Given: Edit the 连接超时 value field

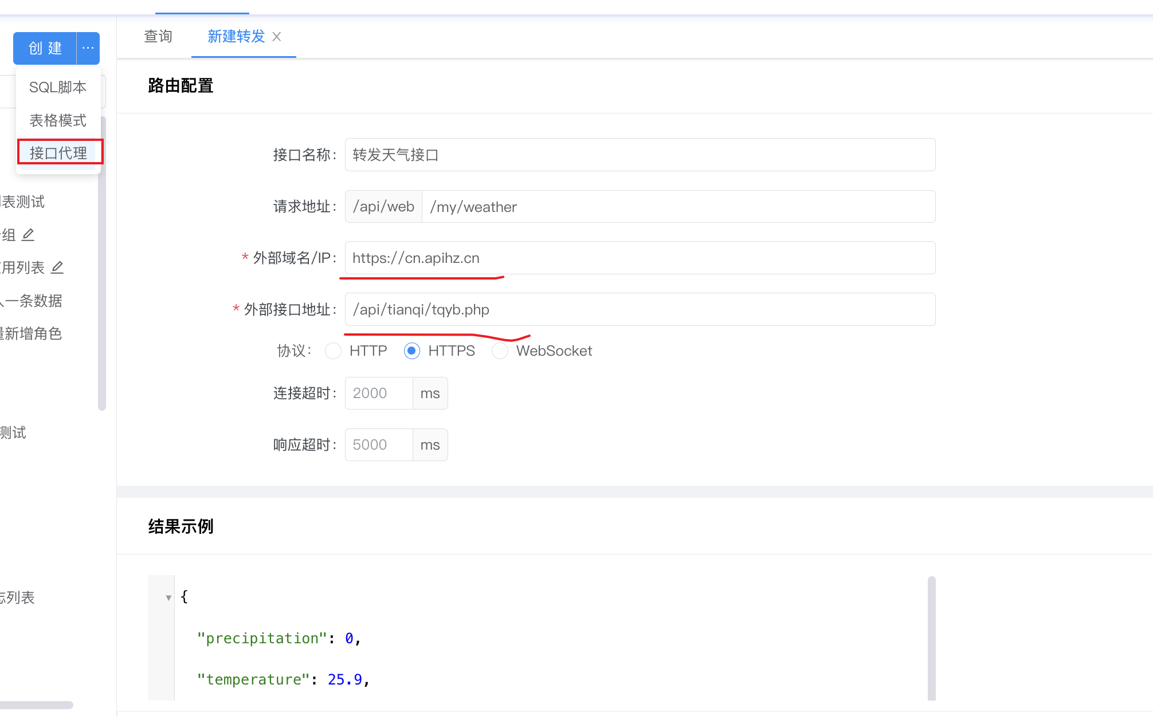Looking at the screenshot, I should 378,393.
